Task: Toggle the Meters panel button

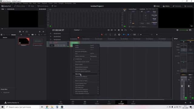Action: point(166,6)
